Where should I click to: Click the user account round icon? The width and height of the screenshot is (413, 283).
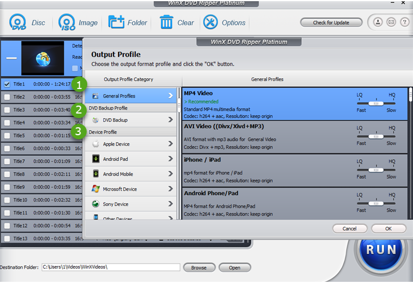pos(378,22)
